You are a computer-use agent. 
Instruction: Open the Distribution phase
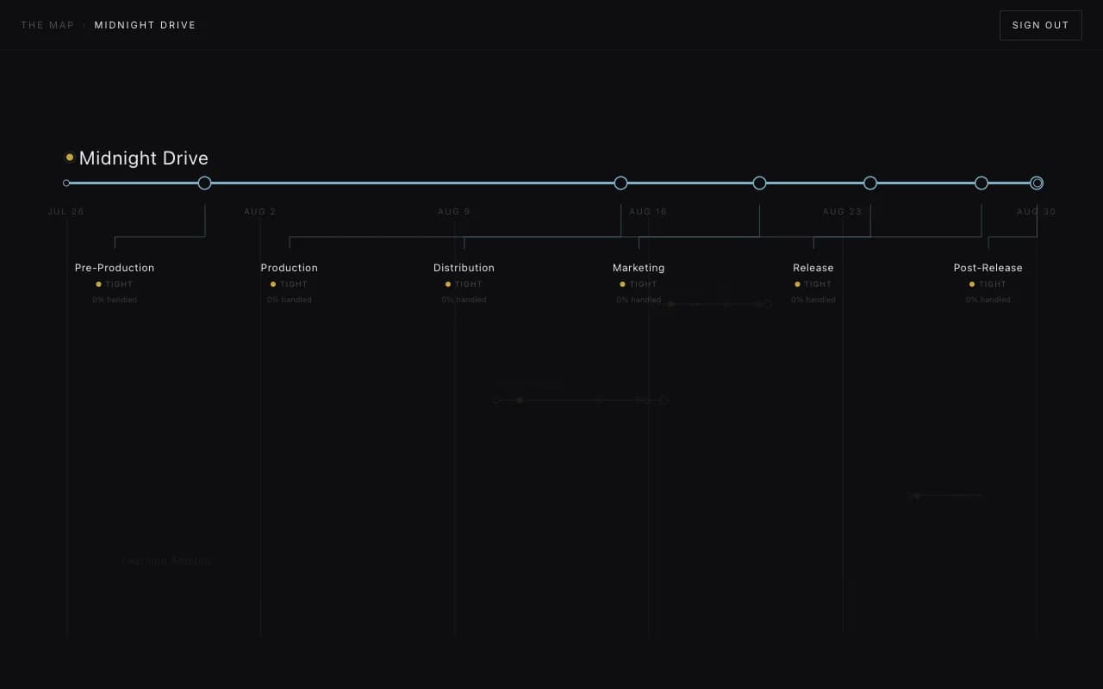point(464,268)
